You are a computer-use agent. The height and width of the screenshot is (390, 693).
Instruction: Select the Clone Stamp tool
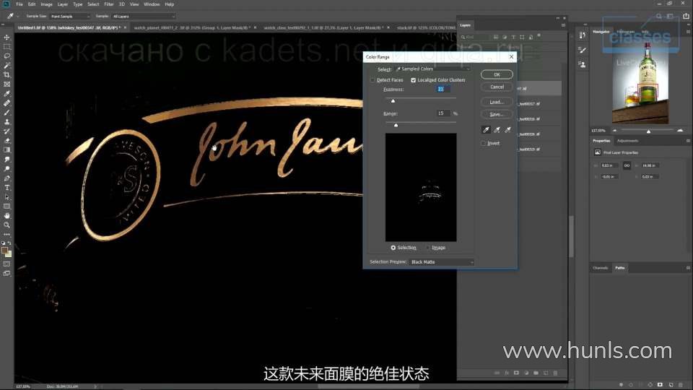(x=6, y=121)
